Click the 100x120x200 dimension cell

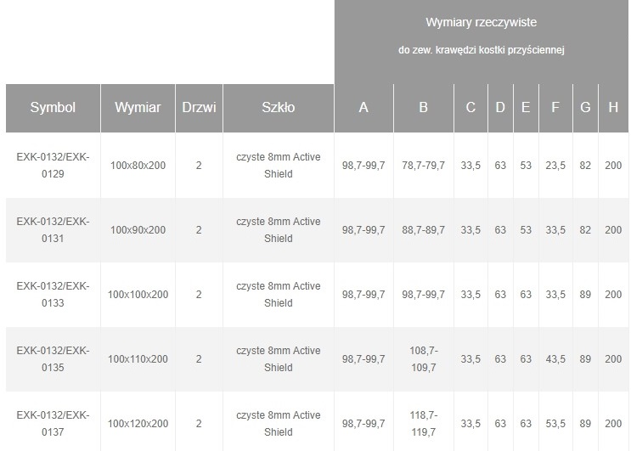tap(138, 424)
